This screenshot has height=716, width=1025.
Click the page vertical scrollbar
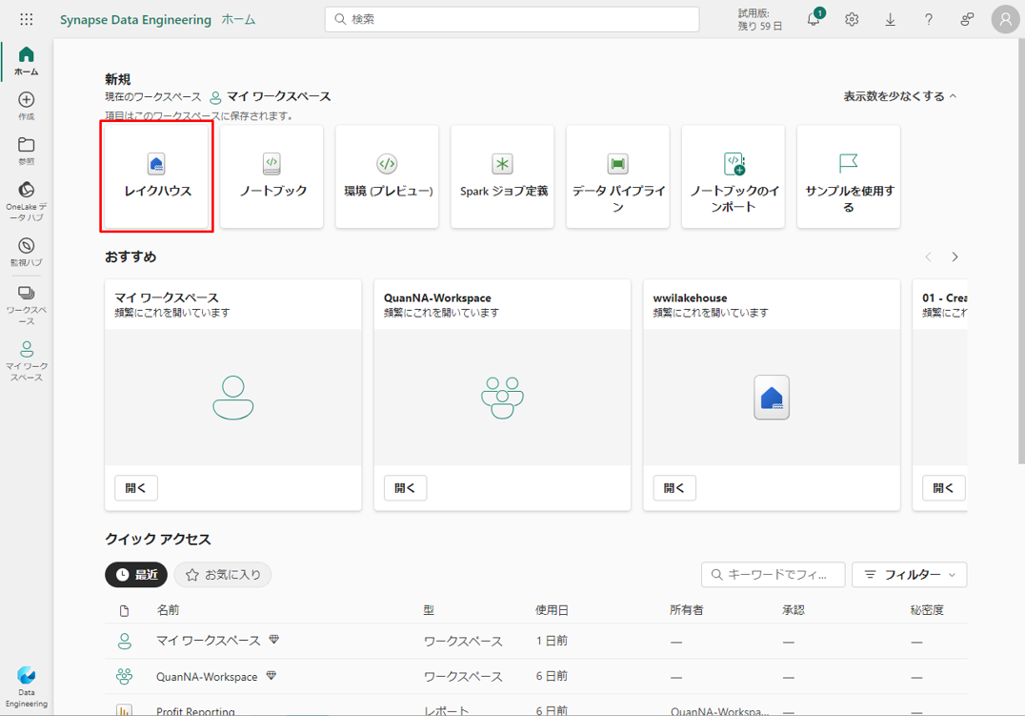click(x=1022, y=252)
